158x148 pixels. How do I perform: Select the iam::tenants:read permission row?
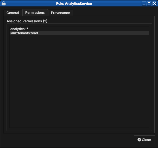pyautogui.click(x=79, y=33)
